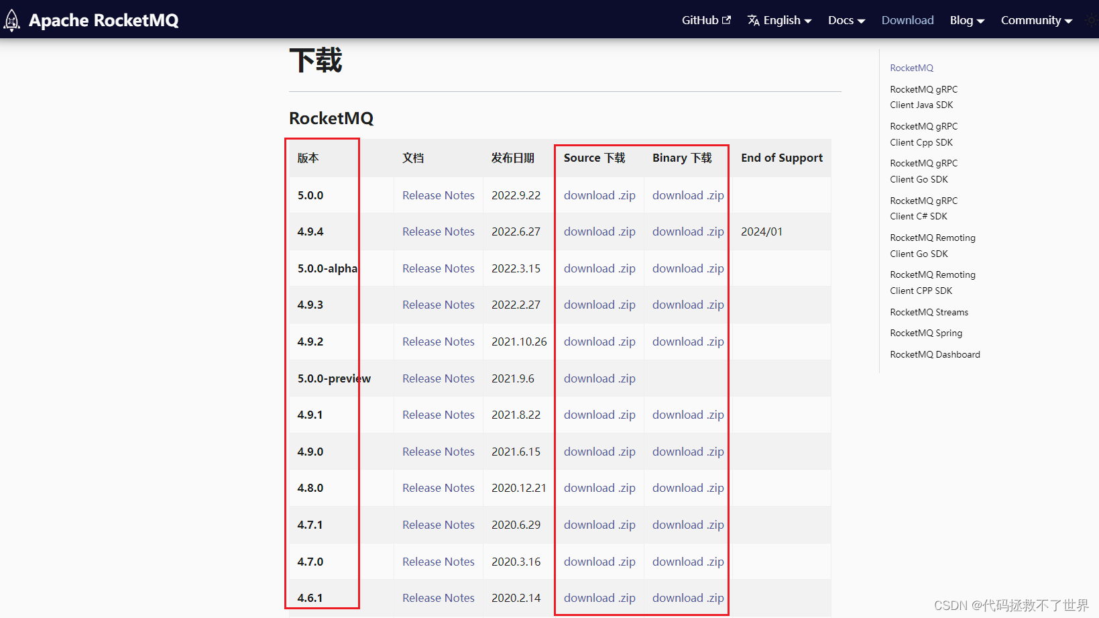Download source zip for version 4.7.0
Screen dimensions: 1099x618
point(599,562)
